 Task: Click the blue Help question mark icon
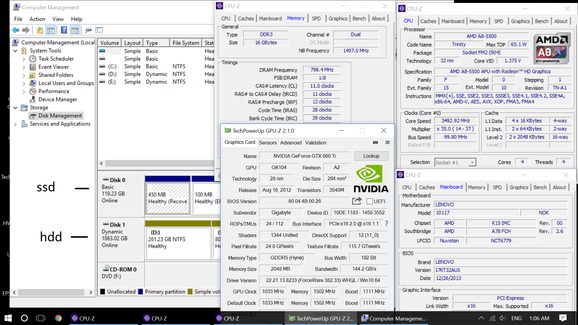click(x=64, y=30)
